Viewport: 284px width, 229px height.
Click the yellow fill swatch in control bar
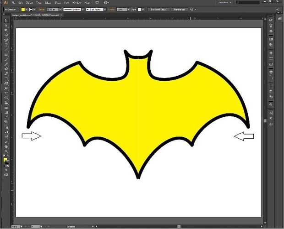click(23, 10)
